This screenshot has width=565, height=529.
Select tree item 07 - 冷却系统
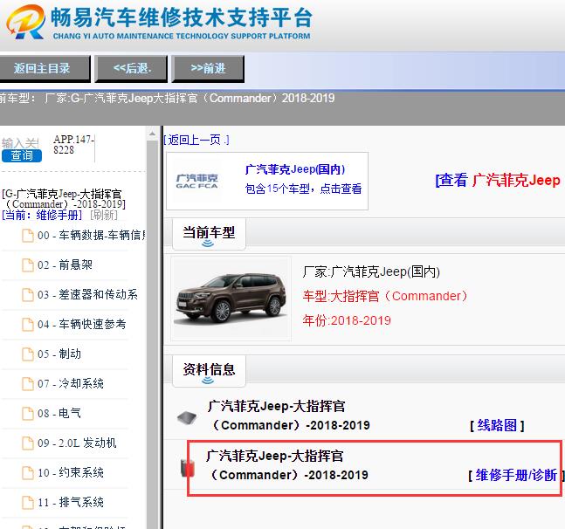point(71,383)
